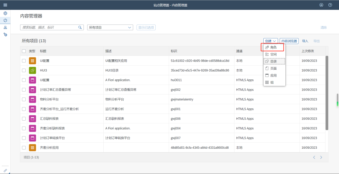
Task: Click orange group icon for UI配置 row
Action: pos(32,61)
